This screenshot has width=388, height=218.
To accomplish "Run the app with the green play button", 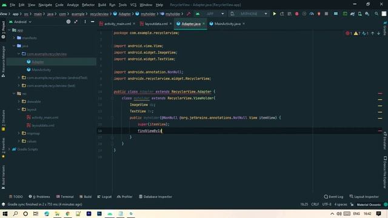I will coord(275,14).
